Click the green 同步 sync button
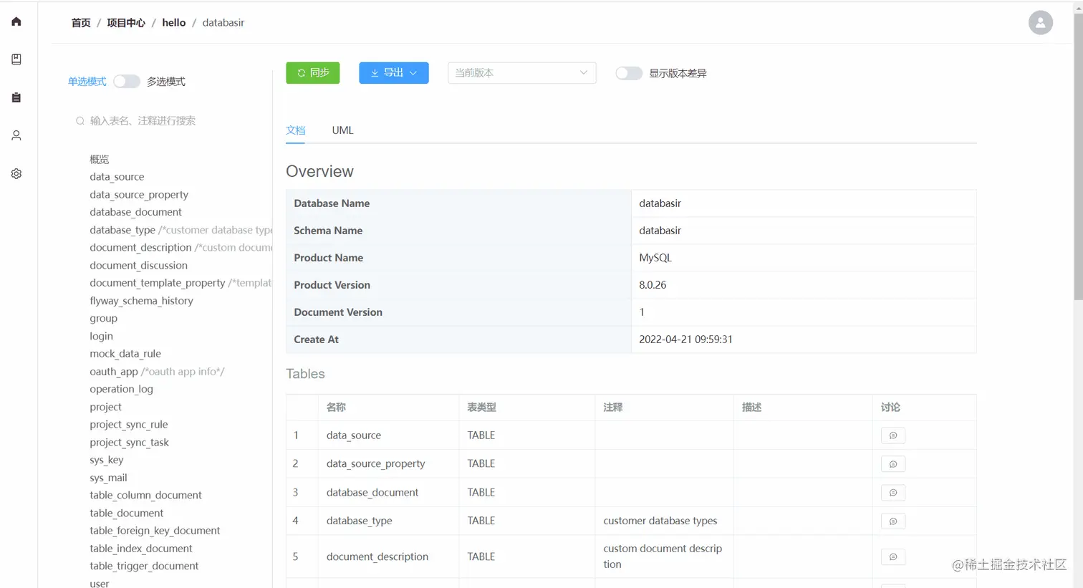Image resolution: width=1083 pixels, height=588 pixels. [312, 73]
